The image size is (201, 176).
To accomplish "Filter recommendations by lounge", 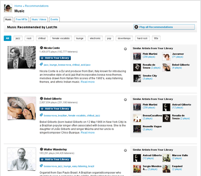I will (80, 38).
